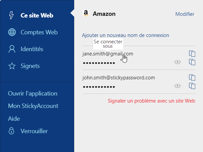Click the Amazon logo icon

pyautogui.click(x=86, y=13)
